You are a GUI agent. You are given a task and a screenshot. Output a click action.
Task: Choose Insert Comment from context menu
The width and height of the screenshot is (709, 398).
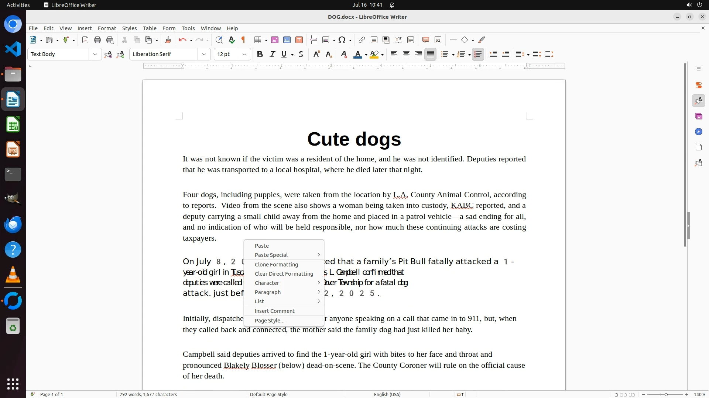point(274,311)
